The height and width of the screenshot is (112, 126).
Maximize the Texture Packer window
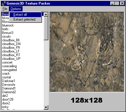(117, 3)
